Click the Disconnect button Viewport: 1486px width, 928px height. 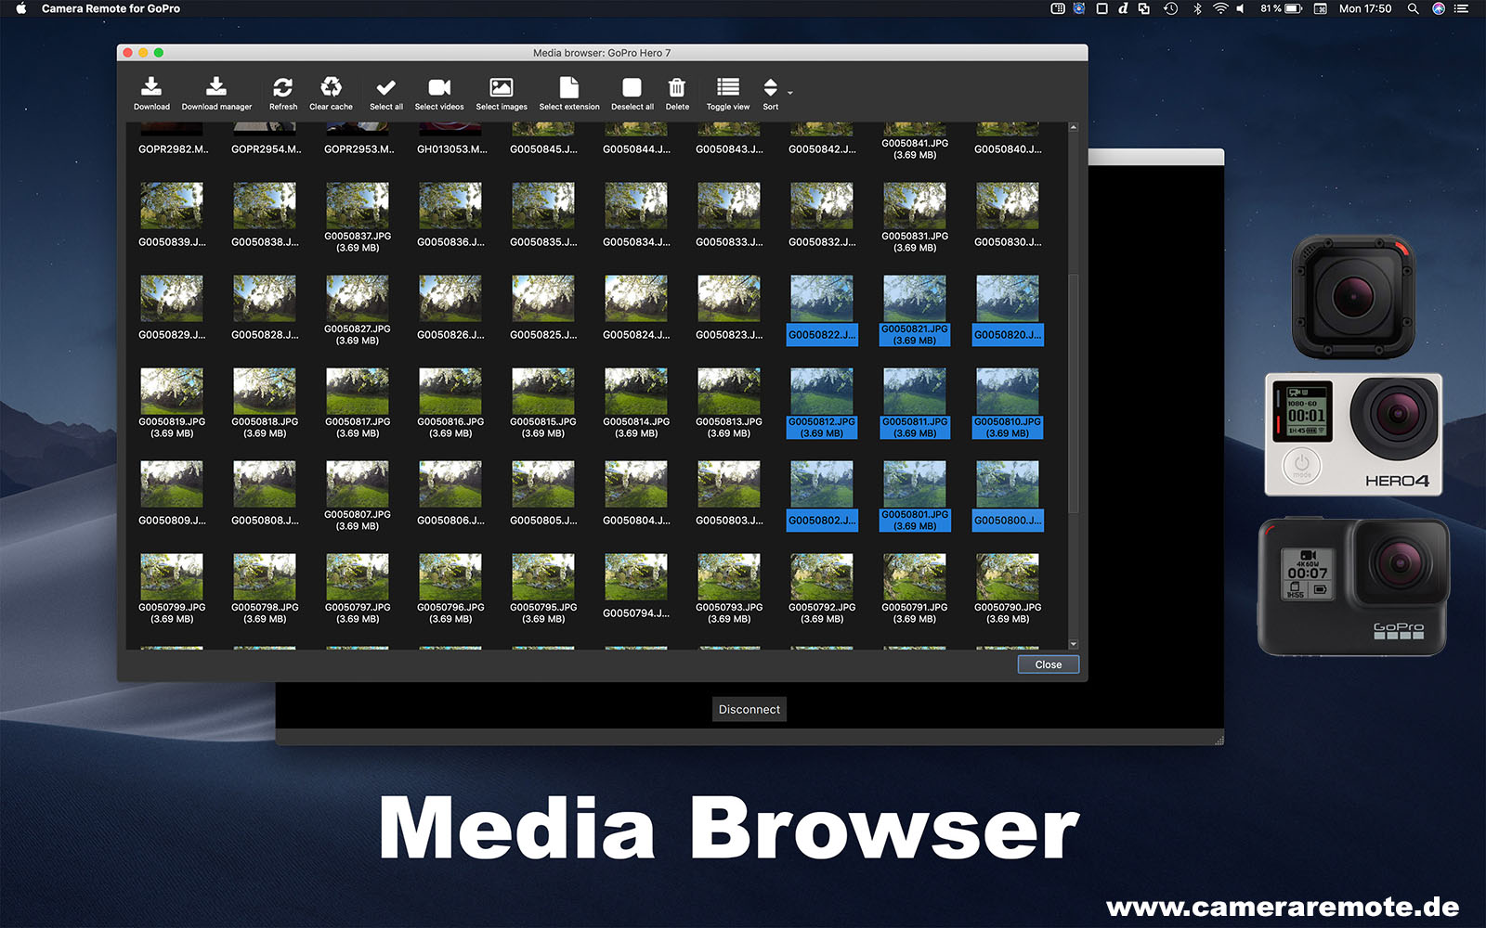tap(750, 709)
